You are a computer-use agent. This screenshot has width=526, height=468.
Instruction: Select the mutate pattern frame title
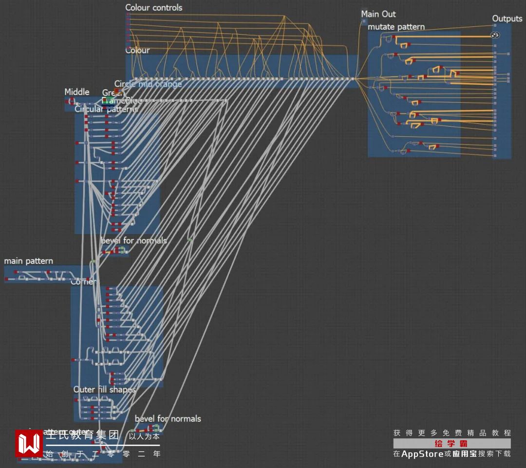tap(396, 27)
